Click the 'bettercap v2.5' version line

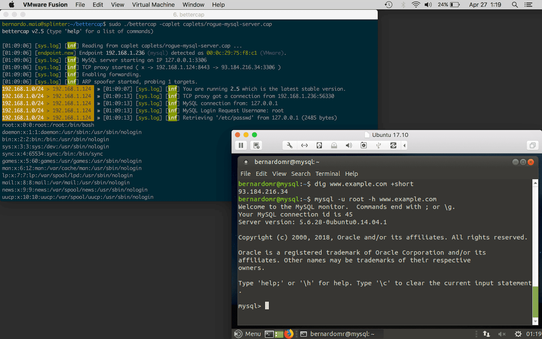[x=78, y=31]
